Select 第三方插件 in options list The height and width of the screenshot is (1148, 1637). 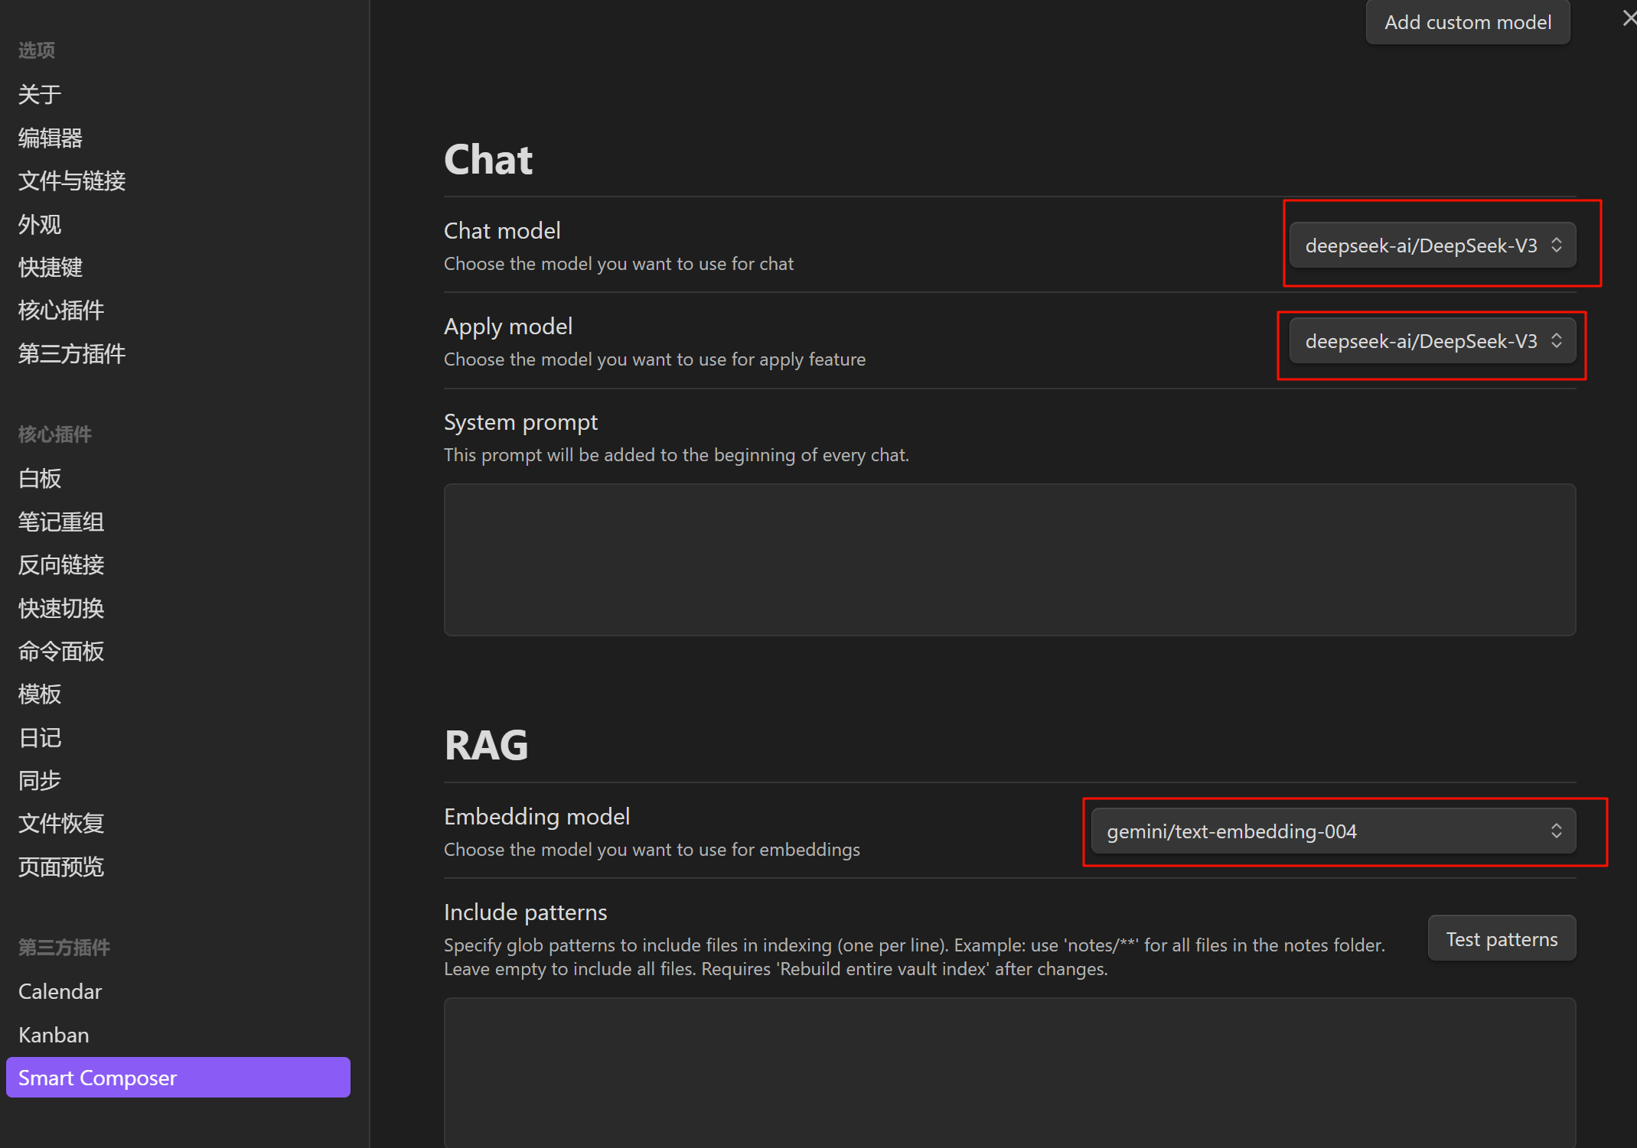[72, 354]
